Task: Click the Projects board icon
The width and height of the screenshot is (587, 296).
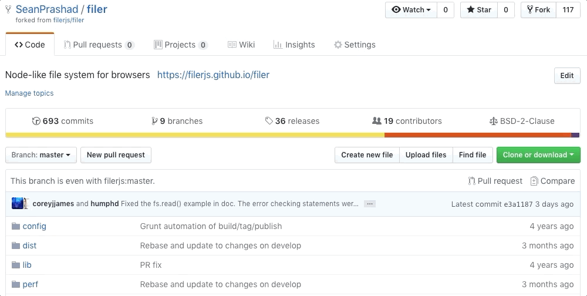Action: pos(158,45)
